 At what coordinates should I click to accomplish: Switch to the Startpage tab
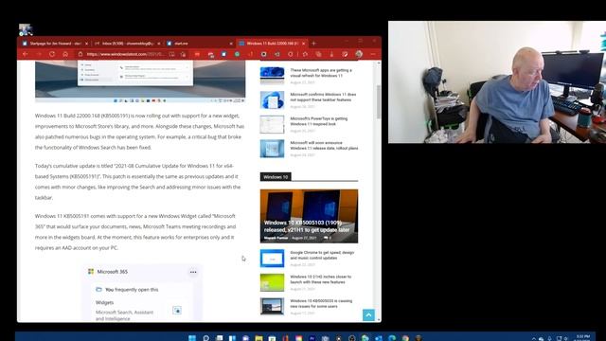coord(55,44)
